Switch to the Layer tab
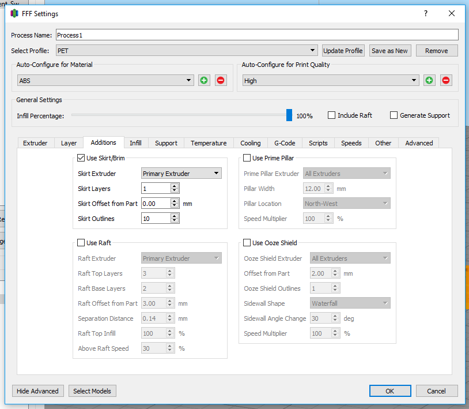The height and width of the screenshot is (409, 469). pos(69,143)
